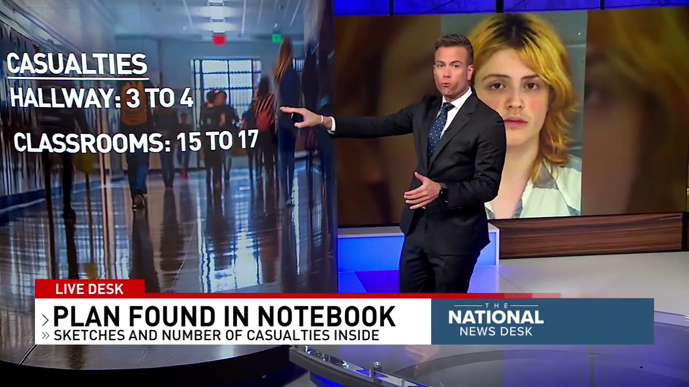This screenshot has height=387, width=689.
Task: Select the "CLASSROOMS: 15 TO 17" line
Action: tap(136, 142)
